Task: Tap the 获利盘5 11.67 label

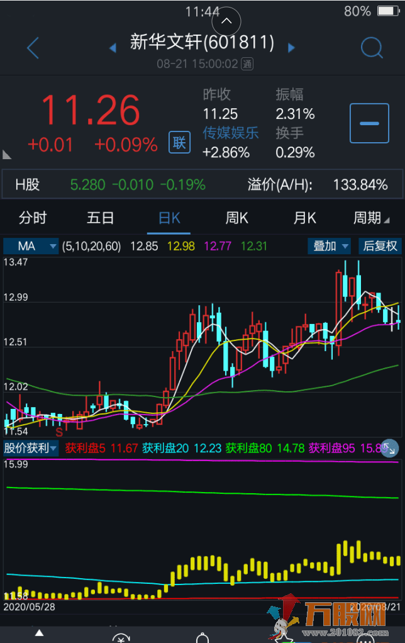Action: (101, 448)
